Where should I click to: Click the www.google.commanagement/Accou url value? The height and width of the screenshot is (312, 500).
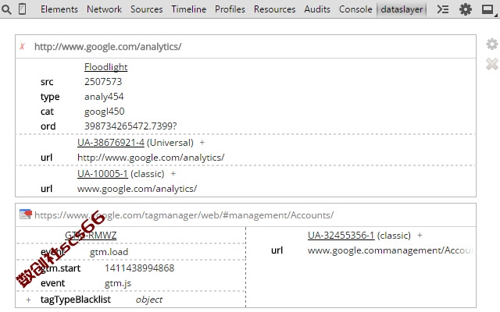391,250
